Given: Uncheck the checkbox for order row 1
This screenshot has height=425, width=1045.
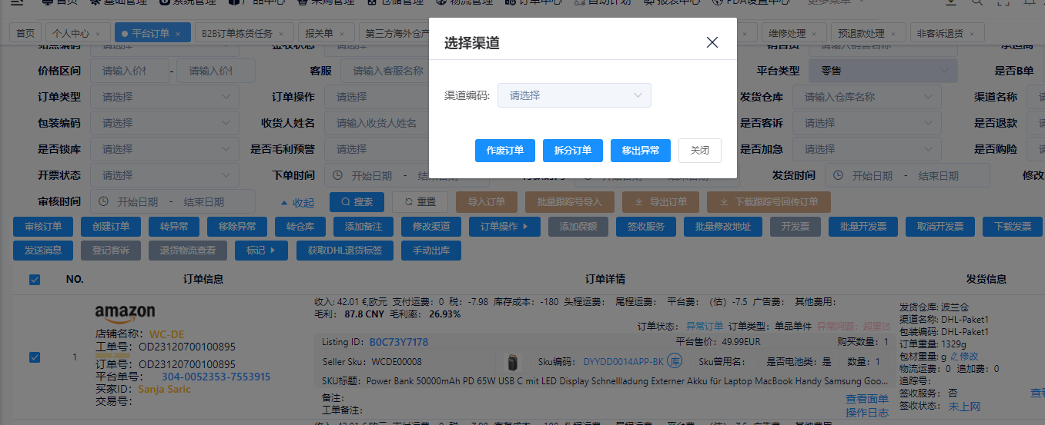Looking at the screenshot, I should pos(35,357).
